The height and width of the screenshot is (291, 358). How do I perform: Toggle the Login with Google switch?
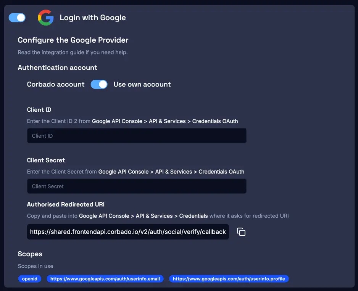[x=17, y=18]
